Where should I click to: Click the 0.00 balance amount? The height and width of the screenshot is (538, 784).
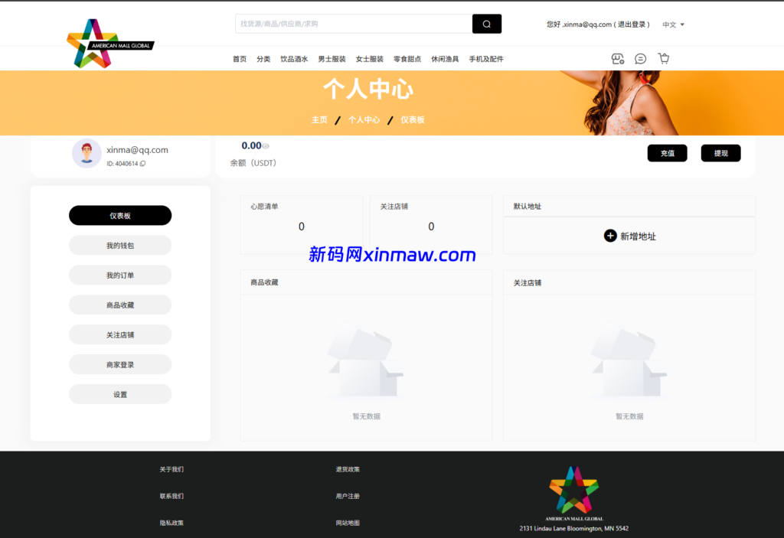click(251, 145)
